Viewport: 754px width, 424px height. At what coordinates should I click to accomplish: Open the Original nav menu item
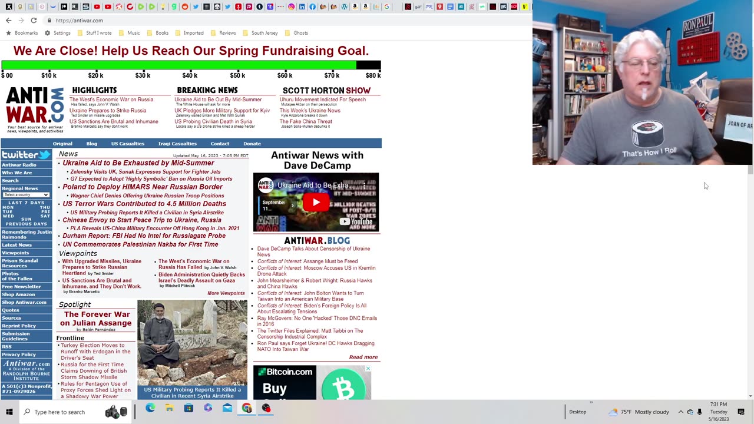coord(62,144)
